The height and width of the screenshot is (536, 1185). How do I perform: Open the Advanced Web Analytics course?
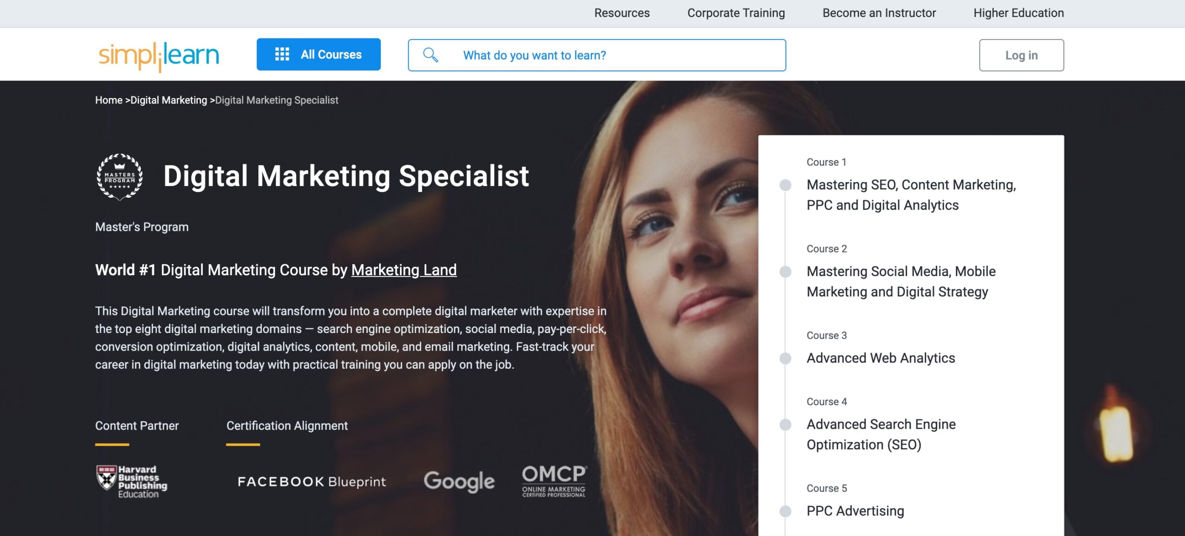(880, 358)
